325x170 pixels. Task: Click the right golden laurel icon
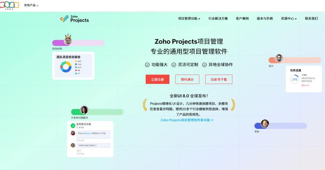click(x=233, y=105)
